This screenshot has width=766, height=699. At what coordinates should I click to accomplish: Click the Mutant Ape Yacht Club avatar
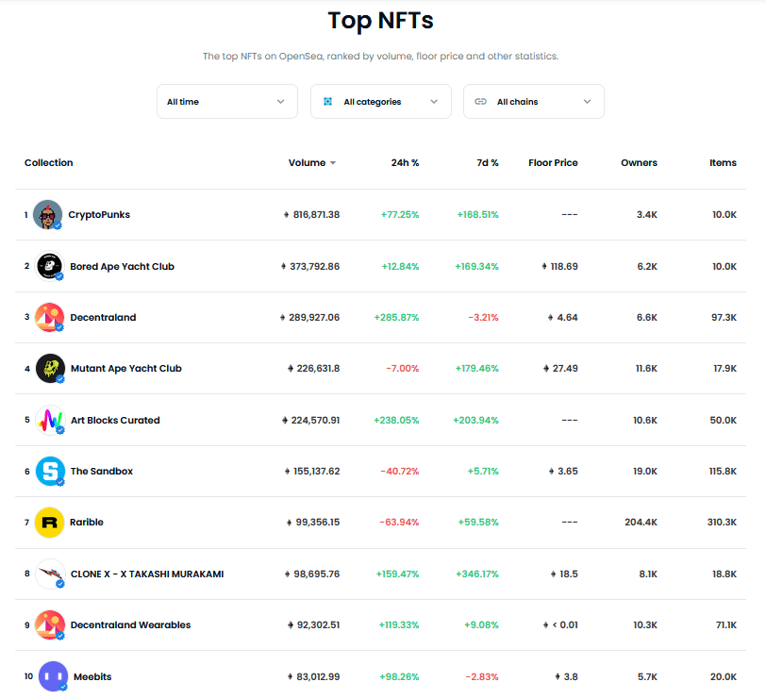pyautogui.click(x=50, y=368)
